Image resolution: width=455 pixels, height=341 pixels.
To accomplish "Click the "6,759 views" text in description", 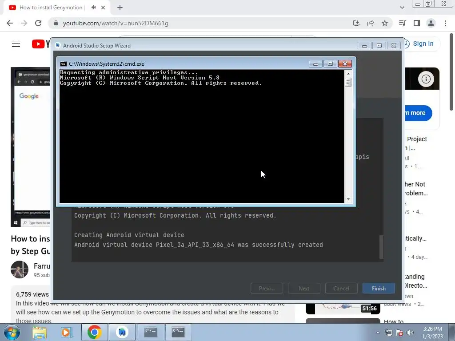I will pos(32,294).
